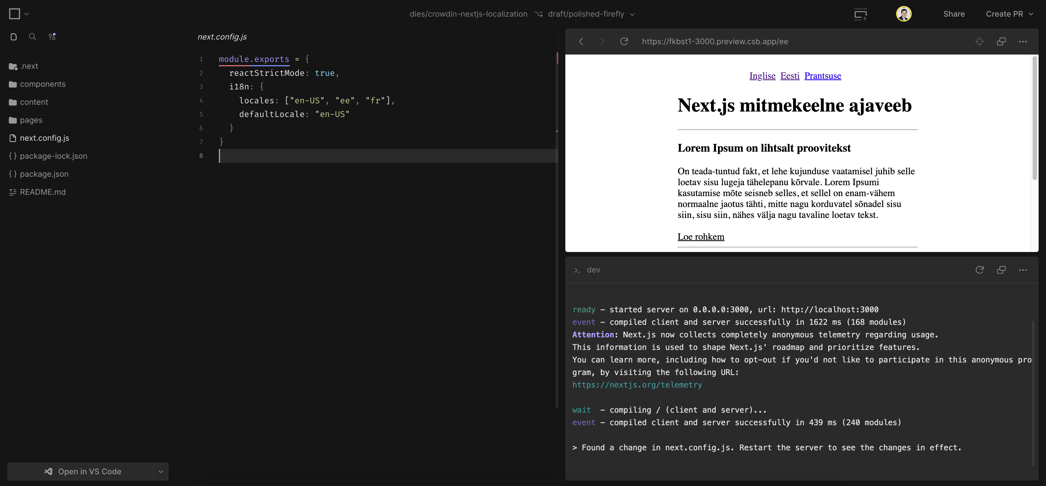
Task: Select next.config.js in file tree
Action: 39,138
